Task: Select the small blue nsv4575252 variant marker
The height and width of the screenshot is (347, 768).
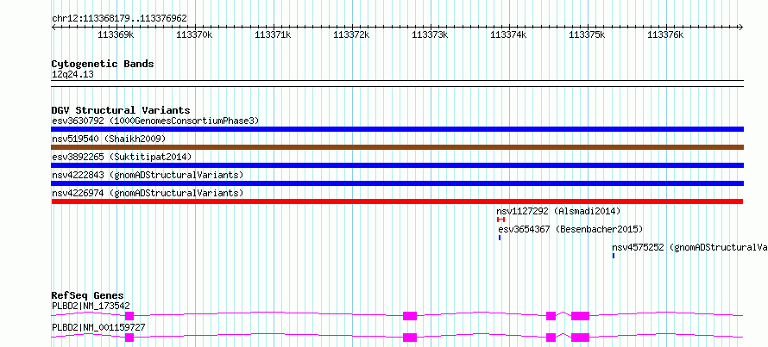Action: click(x=614, y=256)
